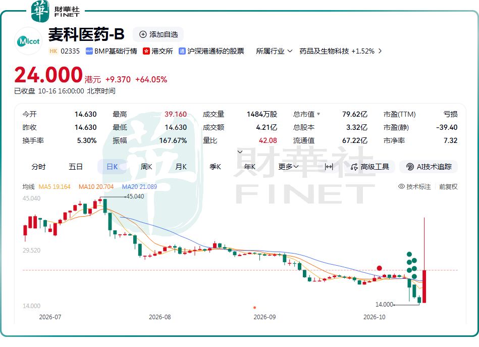Click the orange event dot near 2026-09
The height and width of the screenshot is (347, 479).
tap(255, 308)
